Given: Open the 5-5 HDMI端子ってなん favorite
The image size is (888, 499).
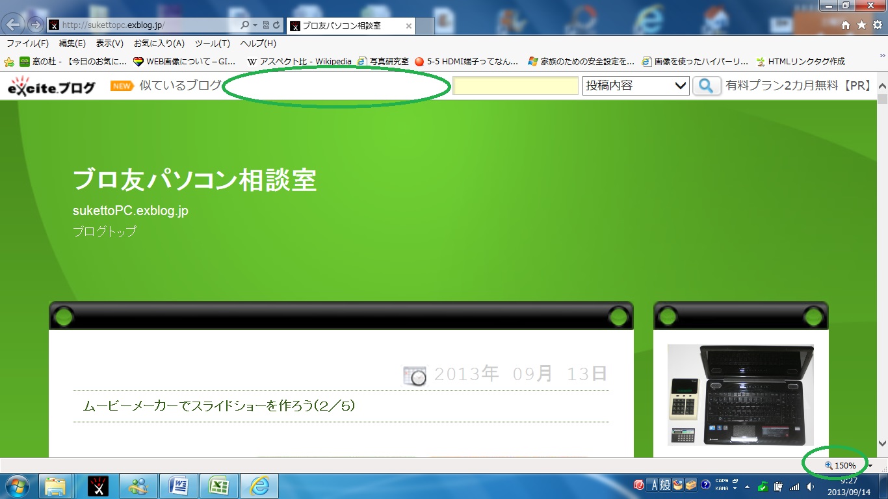Looking at the screenshot, I should (x=466, y=62).
